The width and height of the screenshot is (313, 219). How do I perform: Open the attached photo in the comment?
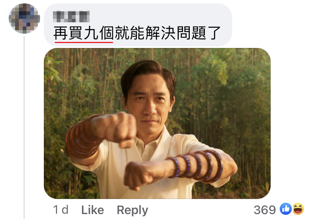click(x=157, y=123)
